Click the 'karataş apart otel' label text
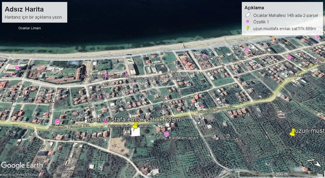This screenshot has height=178, width=325. tap(261, 52)
